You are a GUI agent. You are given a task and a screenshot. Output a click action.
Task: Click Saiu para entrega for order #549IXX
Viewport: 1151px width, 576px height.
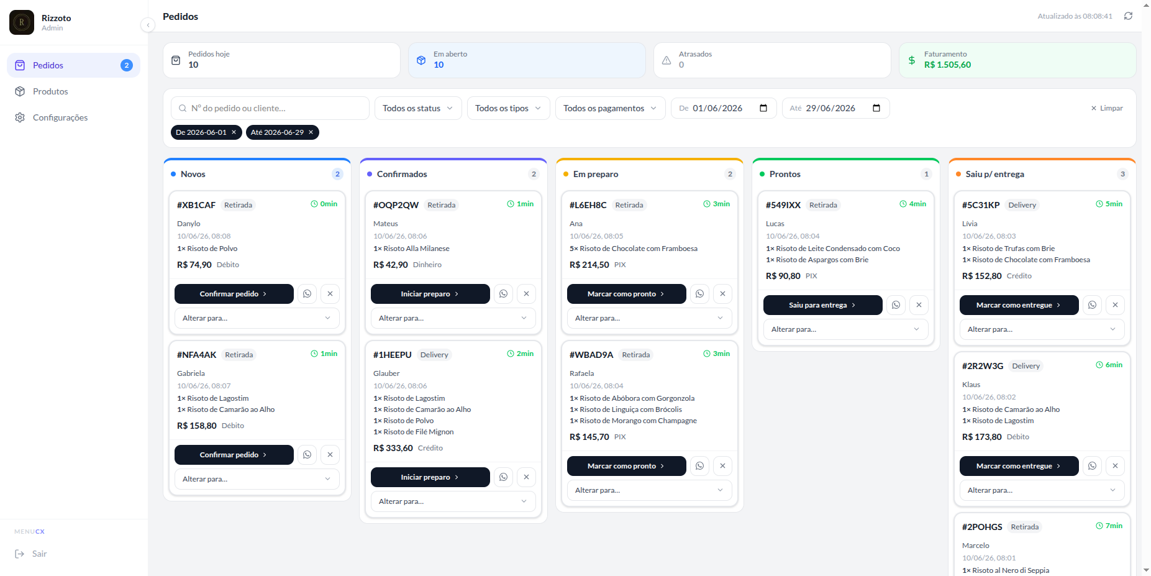(x=823, y=305)
